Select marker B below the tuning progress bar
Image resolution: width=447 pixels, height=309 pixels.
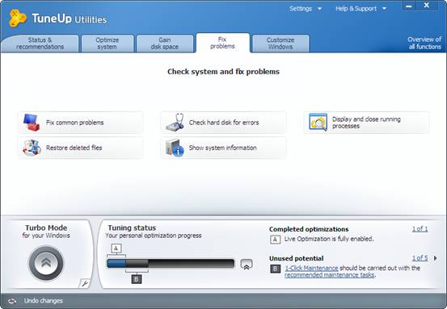pos(137,279)
